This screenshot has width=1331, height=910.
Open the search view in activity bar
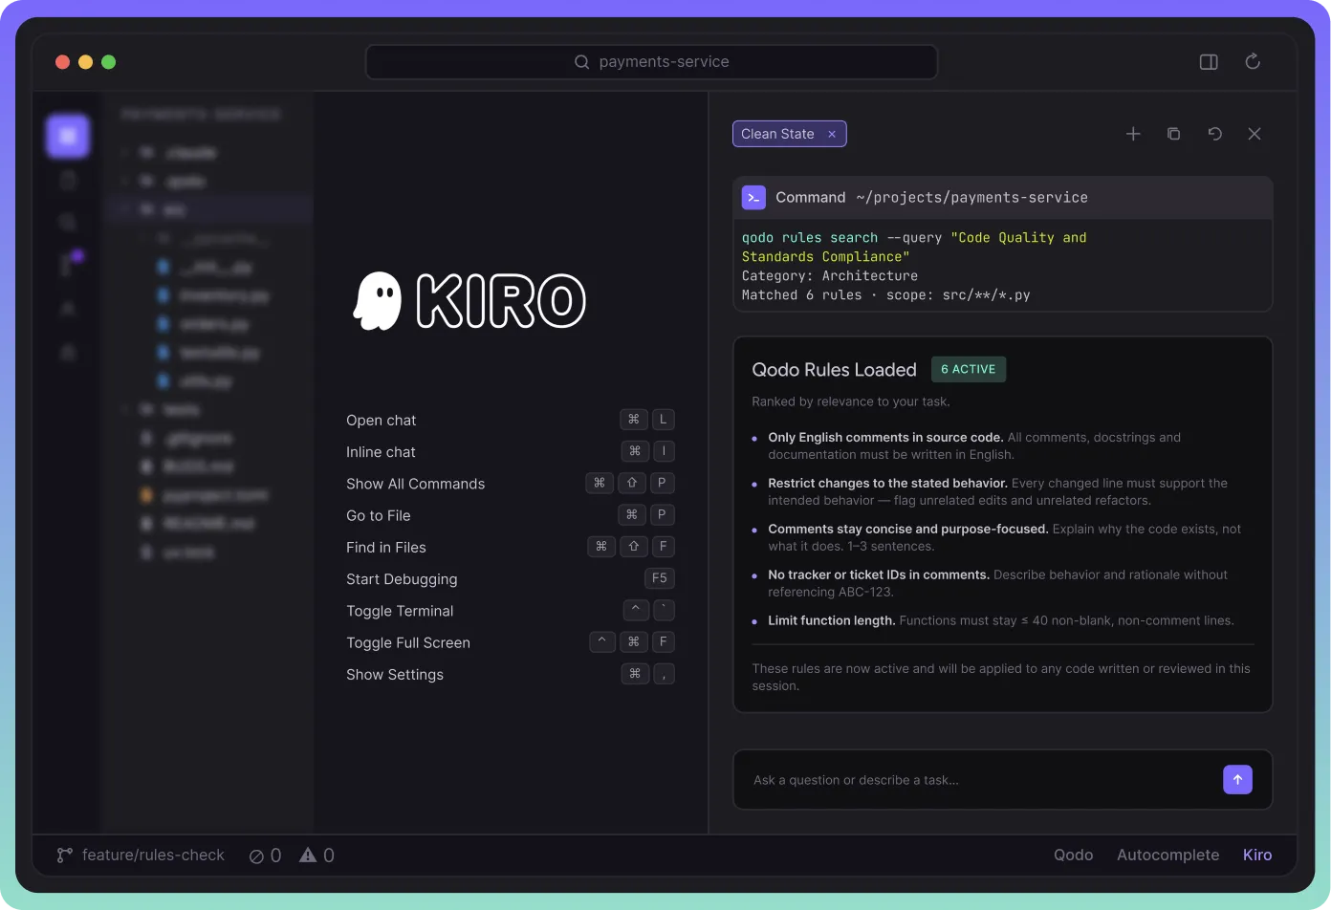coord(68,223)
